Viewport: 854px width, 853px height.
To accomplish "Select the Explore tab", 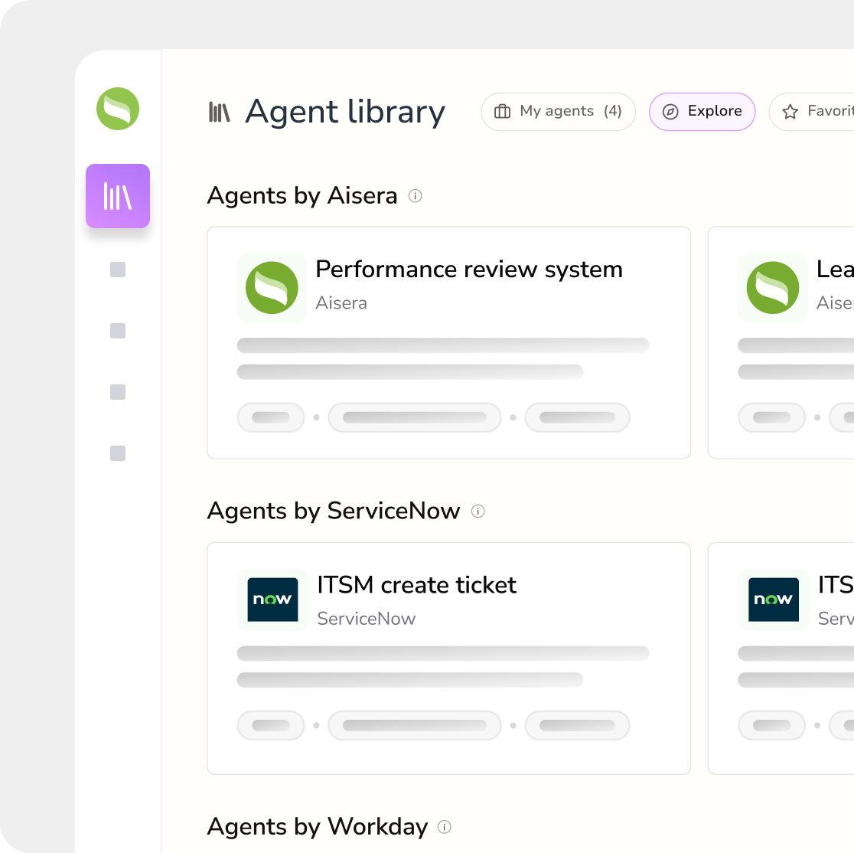I will pyautogui.click(x=702, y=112).
